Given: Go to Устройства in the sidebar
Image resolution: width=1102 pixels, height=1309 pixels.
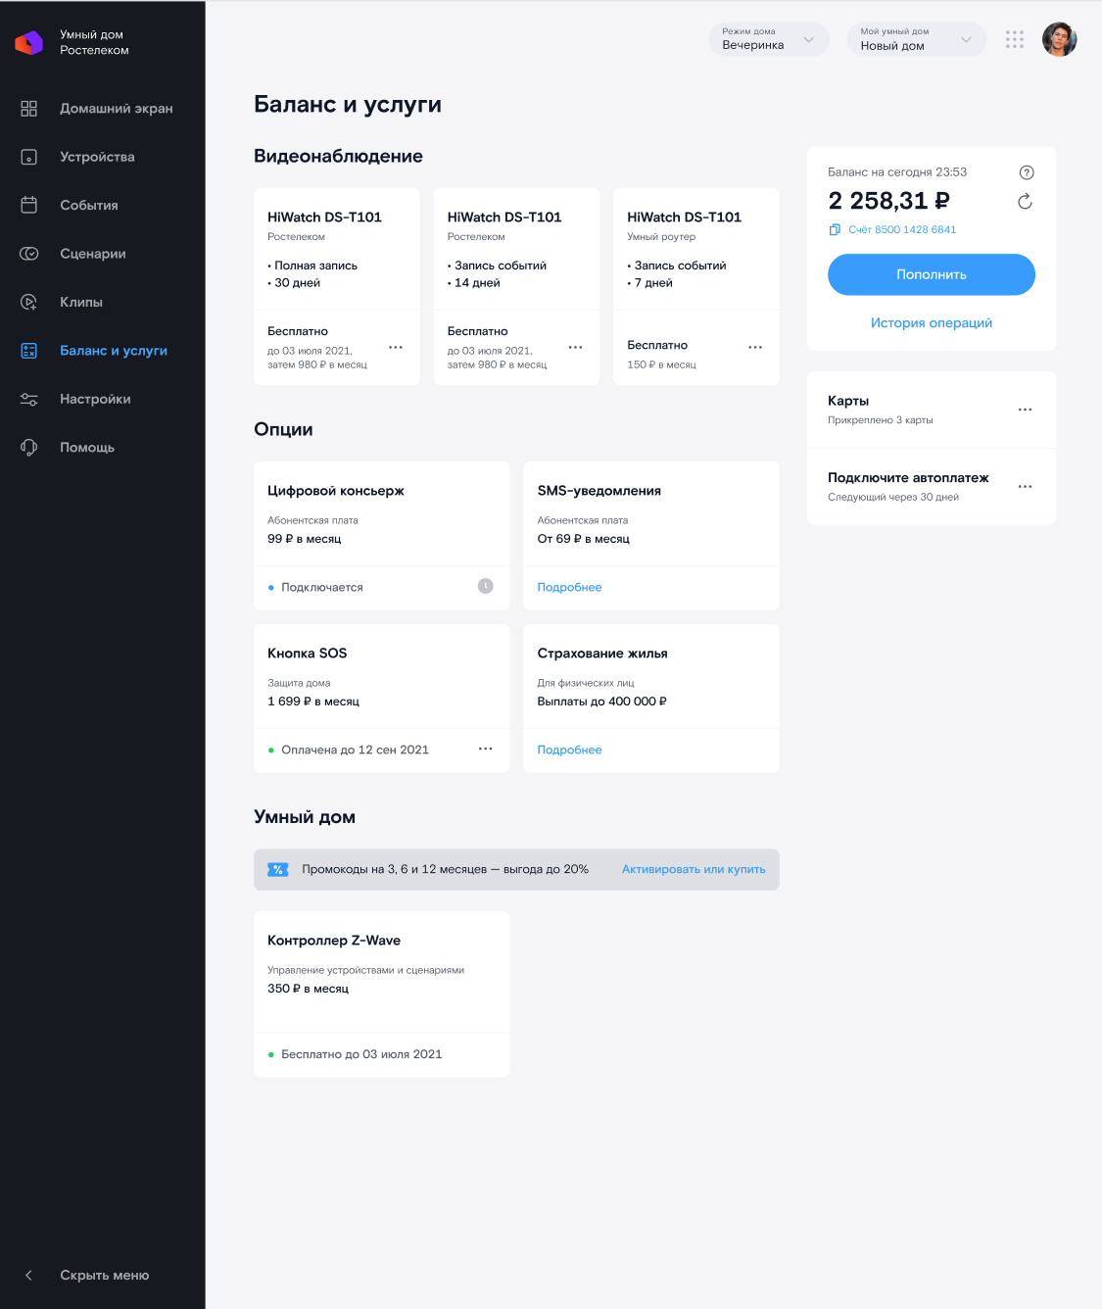Looking at the screenshot, I should 97,157.
